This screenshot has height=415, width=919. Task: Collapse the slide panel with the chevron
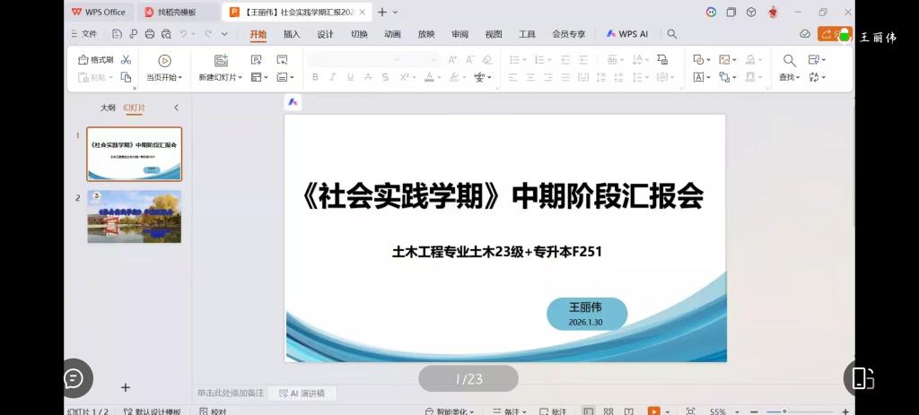(x=176, y=108)
